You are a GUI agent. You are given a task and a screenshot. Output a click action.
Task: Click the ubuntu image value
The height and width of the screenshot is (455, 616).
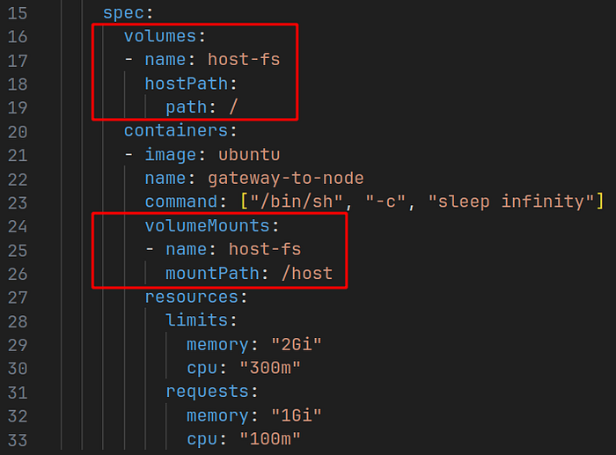click(x=249, y=154)
